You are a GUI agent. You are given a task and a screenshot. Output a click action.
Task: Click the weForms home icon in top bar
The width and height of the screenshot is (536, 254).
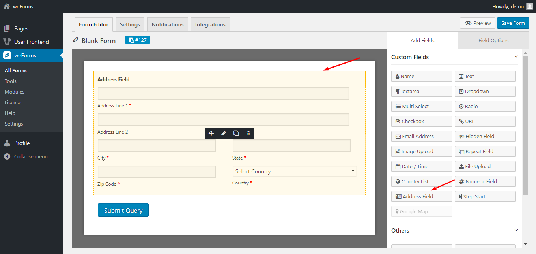click(x=6, y=6)
